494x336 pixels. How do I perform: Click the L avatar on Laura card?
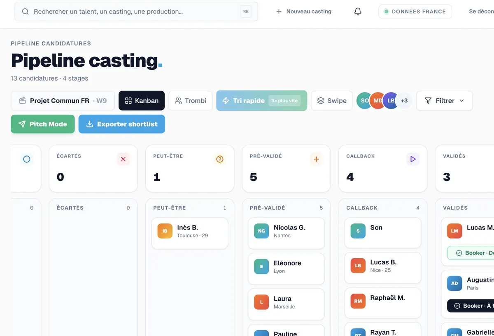click(x=261, y=302)
